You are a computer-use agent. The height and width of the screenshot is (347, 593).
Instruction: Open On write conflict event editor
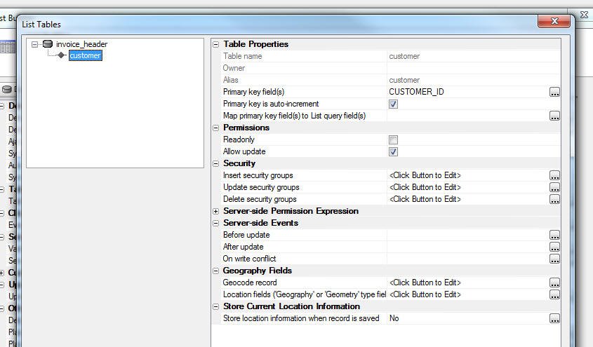(x=554, y=259)
